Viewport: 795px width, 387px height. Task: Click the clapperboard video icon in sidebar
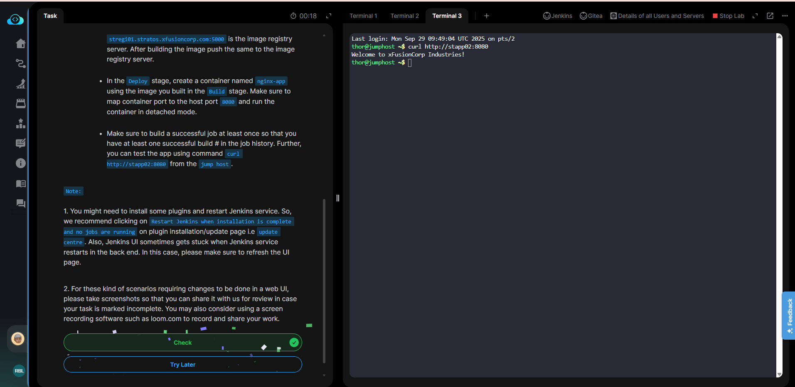coord(20,103)
